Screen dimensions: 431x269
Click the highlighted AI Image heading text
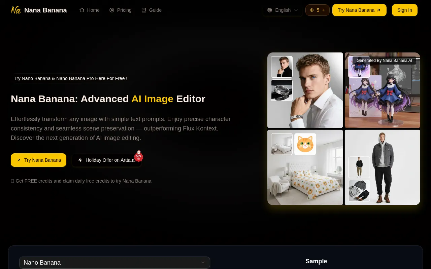[x=152, y=99]
